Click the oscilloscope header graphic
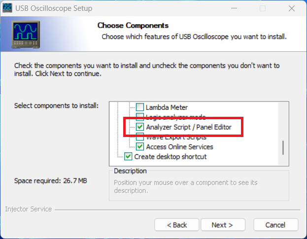This screenshot has width=307, height=239. coord(26,34)
